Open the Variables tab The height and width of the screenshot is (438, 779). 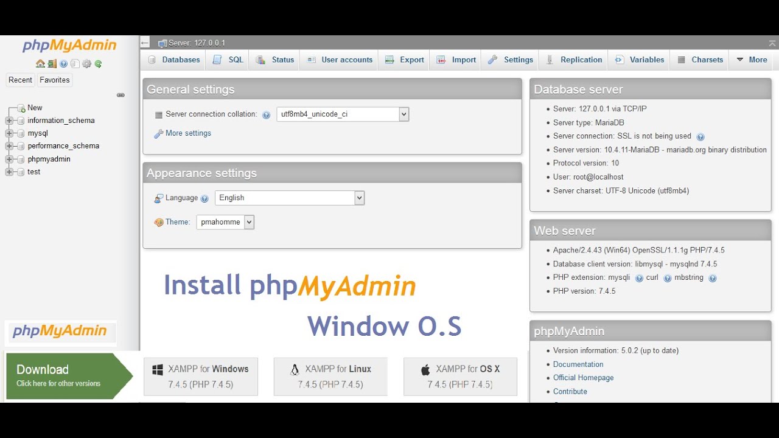[x=639, y=60]
